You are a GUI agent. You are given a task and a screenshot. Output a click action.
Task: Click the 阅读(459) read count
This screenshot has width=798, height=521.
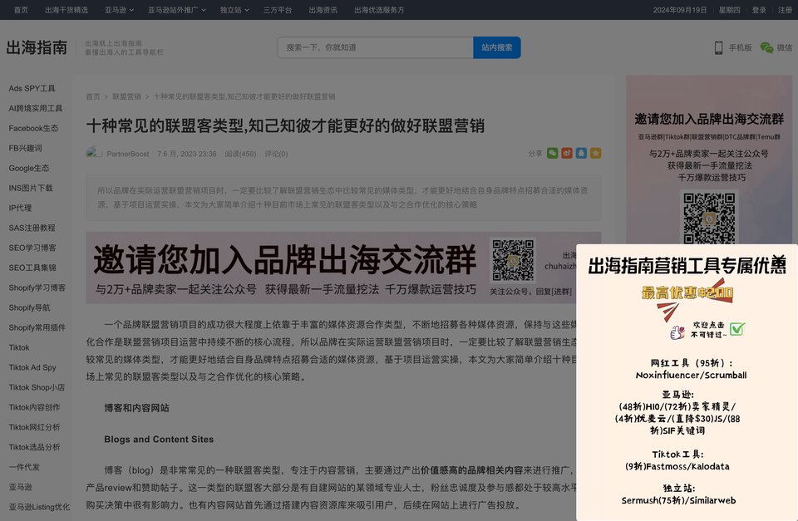tap(240, 154)
